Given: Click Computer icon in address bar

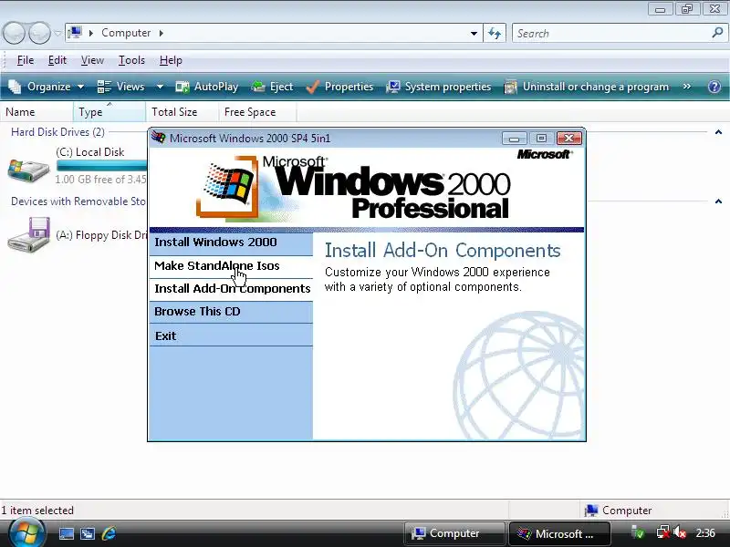Looking at the screenshot, I should tap(75, 33).
